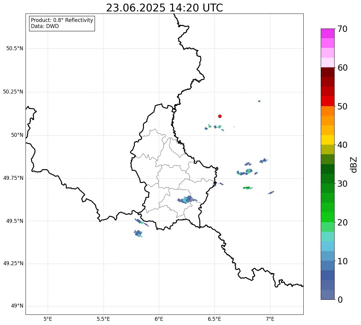Click the colorbar tick label '30'
Screen dimensions: 361x325
tap(342, 184)
